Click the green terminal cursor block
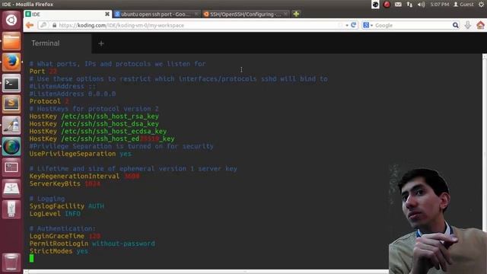This screenshot has height=274, width=487. click(x=31, y=258)
